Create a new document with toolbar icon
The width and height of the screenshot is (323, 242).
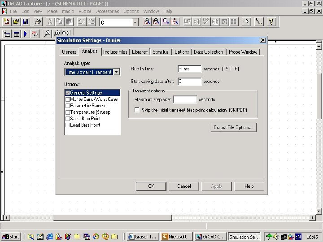click(7, 22)
